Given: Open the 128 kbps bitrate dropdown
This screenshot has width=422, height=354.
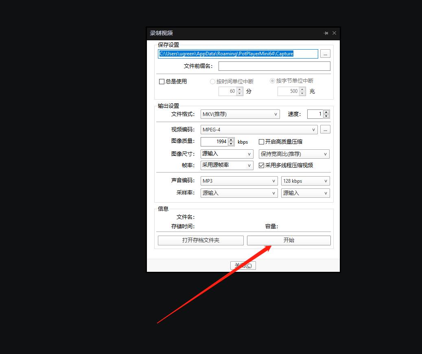Looking at the screenshot, I should (305, 181).
